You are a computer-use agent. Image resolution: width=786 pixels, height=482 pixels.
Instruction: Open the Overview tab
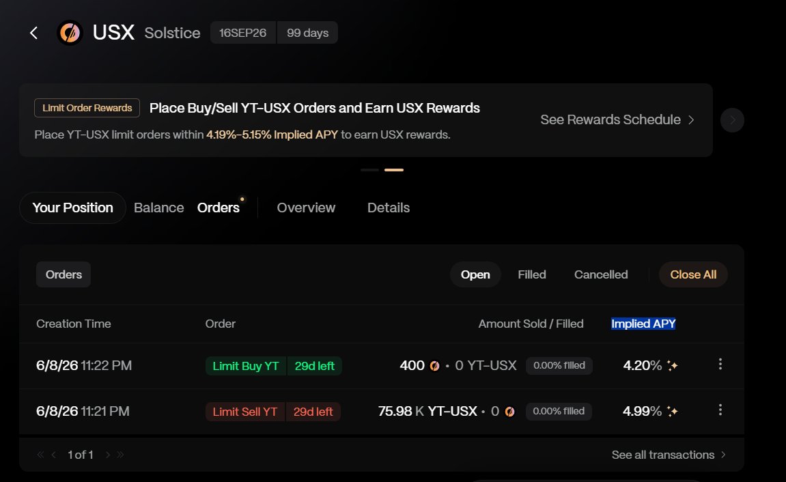[x=306, y=208]
